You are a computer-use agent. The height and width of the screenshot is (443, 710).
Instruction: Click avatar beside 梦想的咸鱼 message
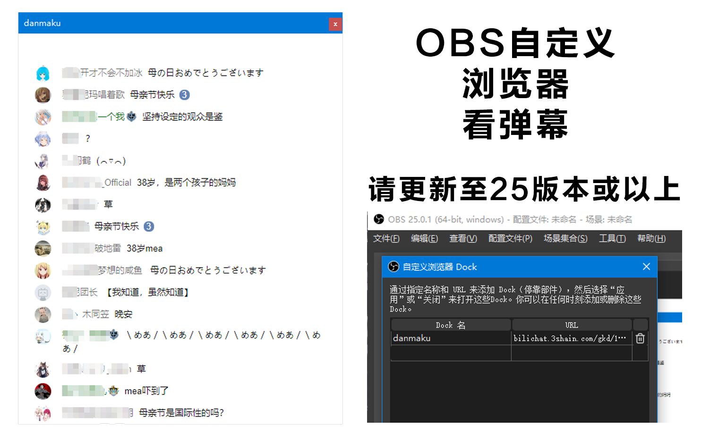pos(43,270)
